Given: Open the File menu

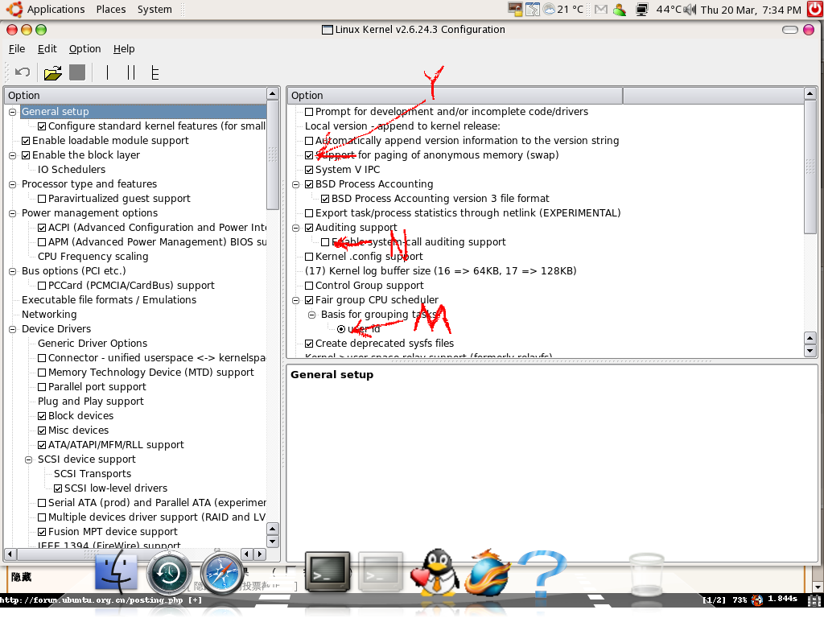Looking at the screenshot, I should point(17,49).
